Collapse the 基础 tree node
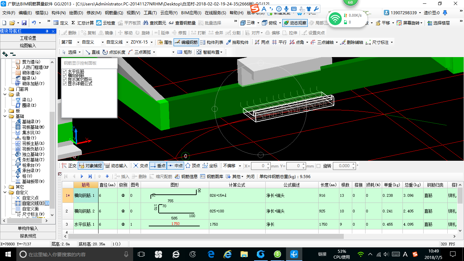This screenshot has height=261, width=464. coord(4,116)
